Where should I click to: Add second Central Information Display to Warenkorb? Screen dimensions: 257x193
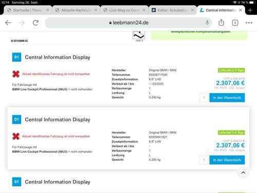(x=227, y=160)
